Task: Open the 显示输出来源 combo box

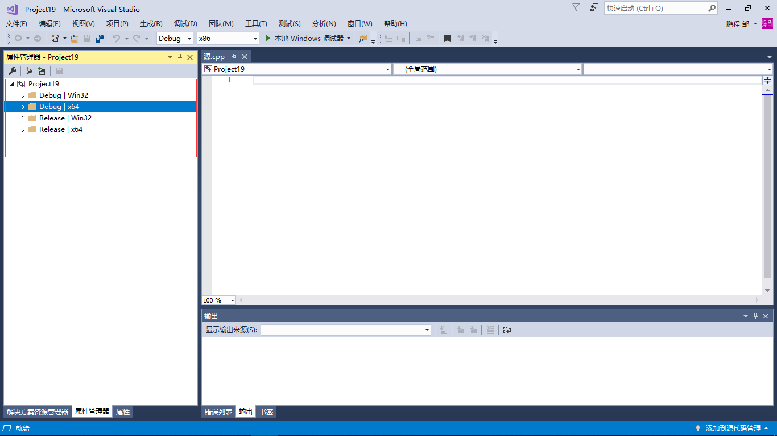Action: click(x=427, y=329)
